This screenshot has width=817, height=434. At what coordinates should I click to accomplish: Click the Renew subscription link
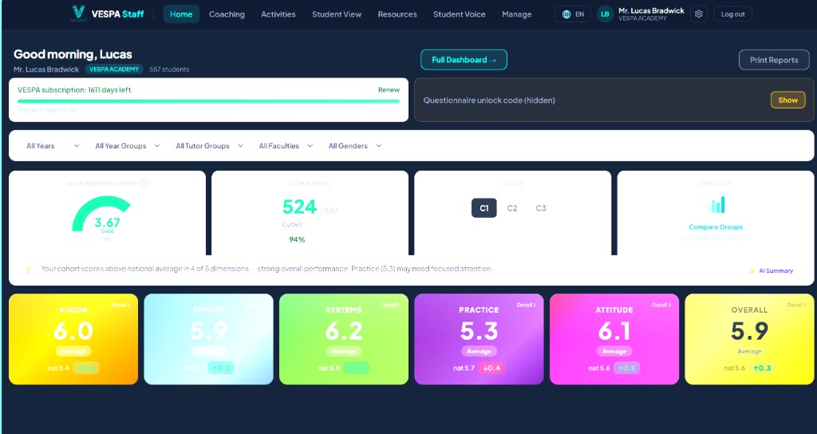(x=389, y=89)
